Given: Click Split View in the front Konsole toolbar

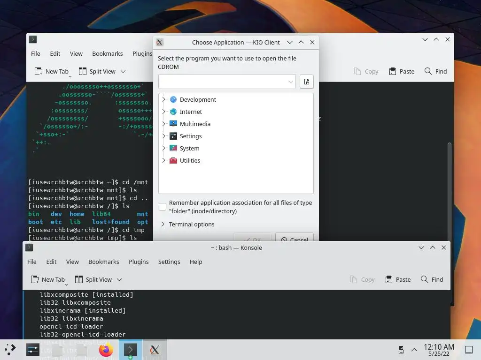Looking at the screenshot, I should click(93, 279).
